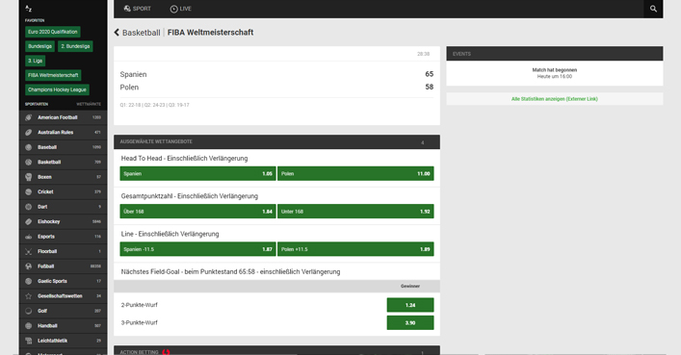Click the Boxen glove icon
The height and width of the screenshot is (355, 681).
(x=29, y=177)
